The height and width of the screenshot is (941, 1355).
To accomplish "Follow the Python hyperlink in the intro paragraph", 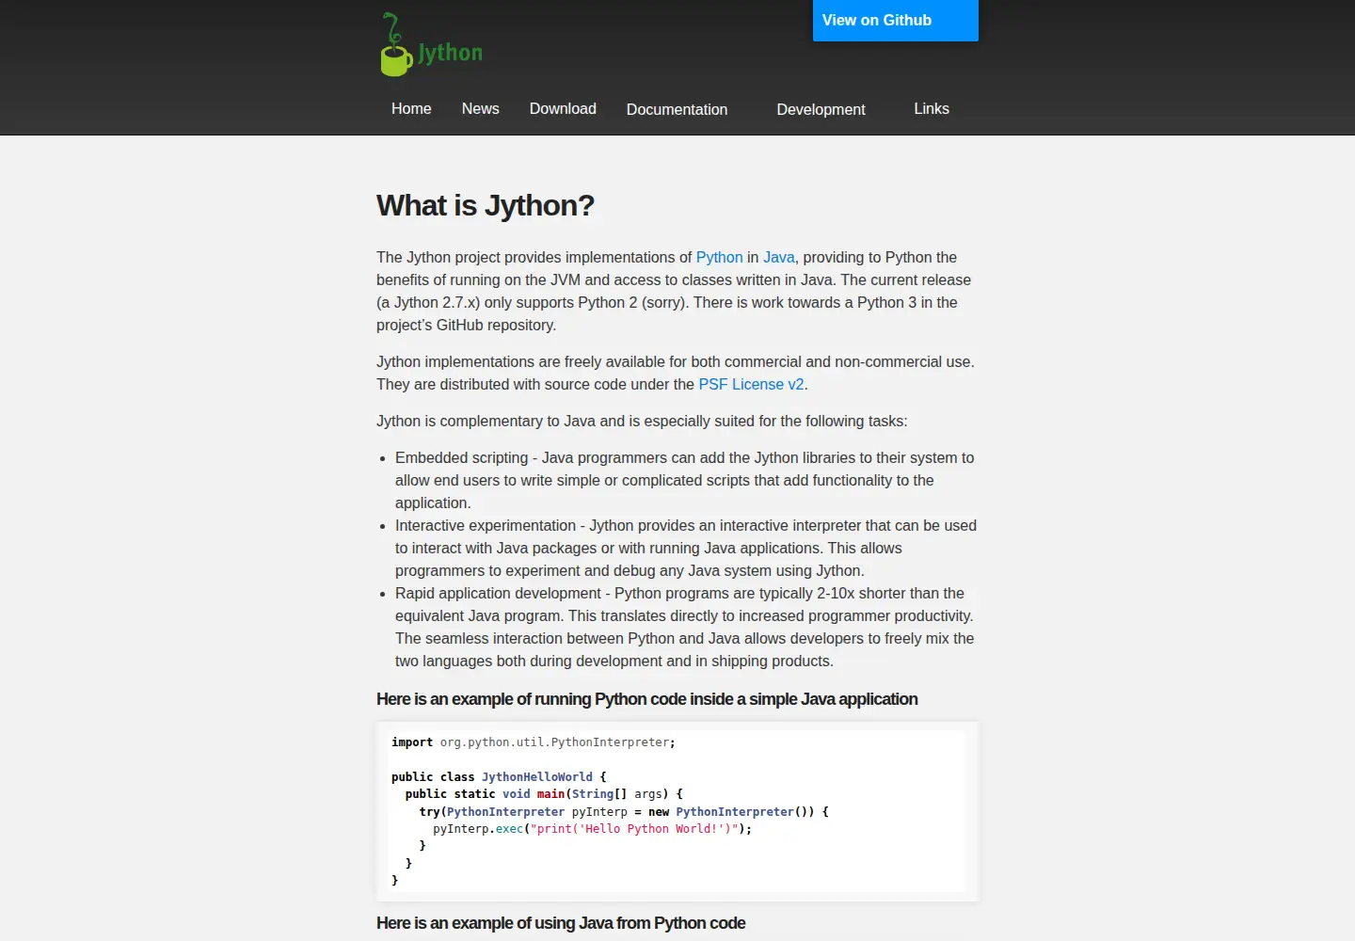I will (x=719, y=258).
